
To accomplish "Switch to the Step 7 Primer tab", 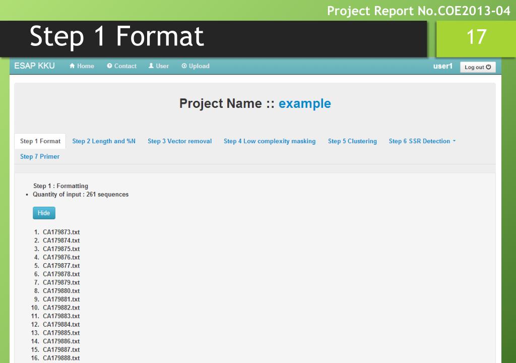I will click(x=40, y=156).
